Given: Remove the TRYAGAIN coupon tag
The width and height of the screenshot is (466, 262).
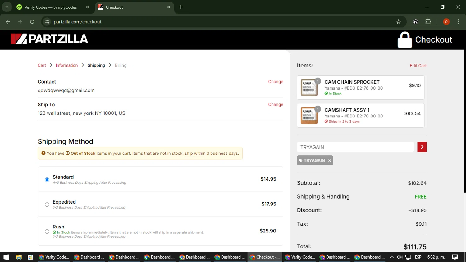Looking at the screenshot, I should pyautogui.click(x=330, y=160).
